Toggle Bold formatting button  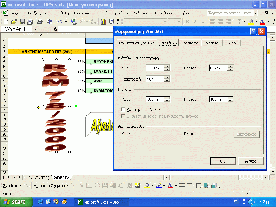[x=187, y=22]
